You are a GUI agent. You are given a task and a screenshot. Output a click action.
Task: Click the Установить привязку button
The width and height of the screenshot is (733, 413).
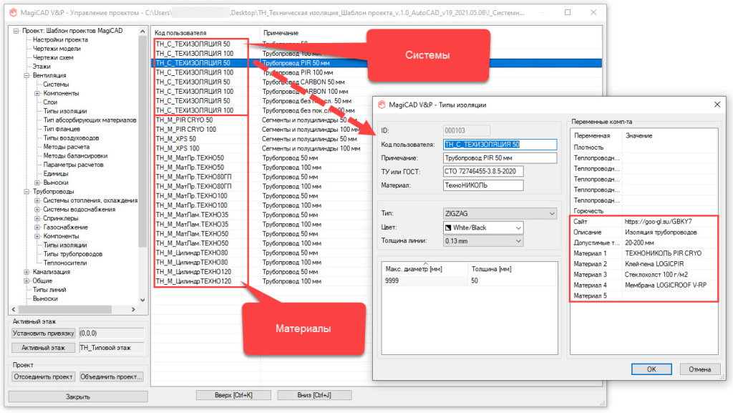44,333
